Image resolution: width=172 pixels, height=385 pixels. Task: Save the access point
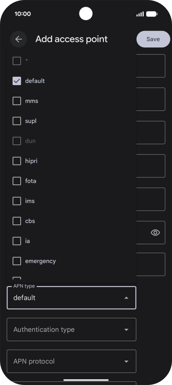153,39
